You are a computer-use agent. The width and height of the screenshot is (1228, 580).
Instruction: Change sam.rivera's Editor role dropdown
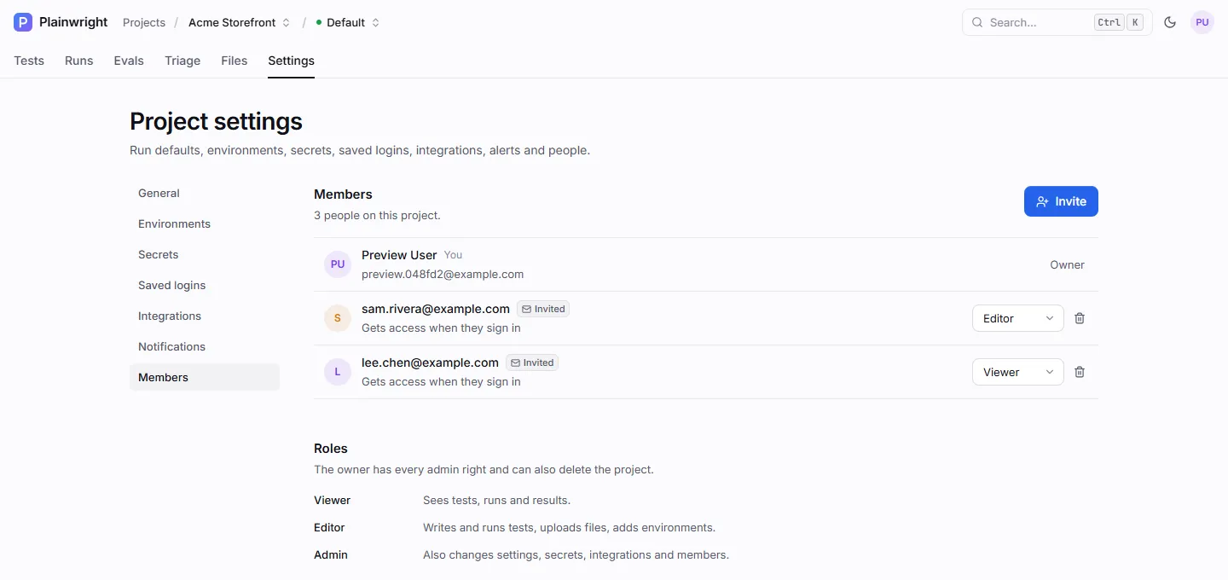(1018, 318)
